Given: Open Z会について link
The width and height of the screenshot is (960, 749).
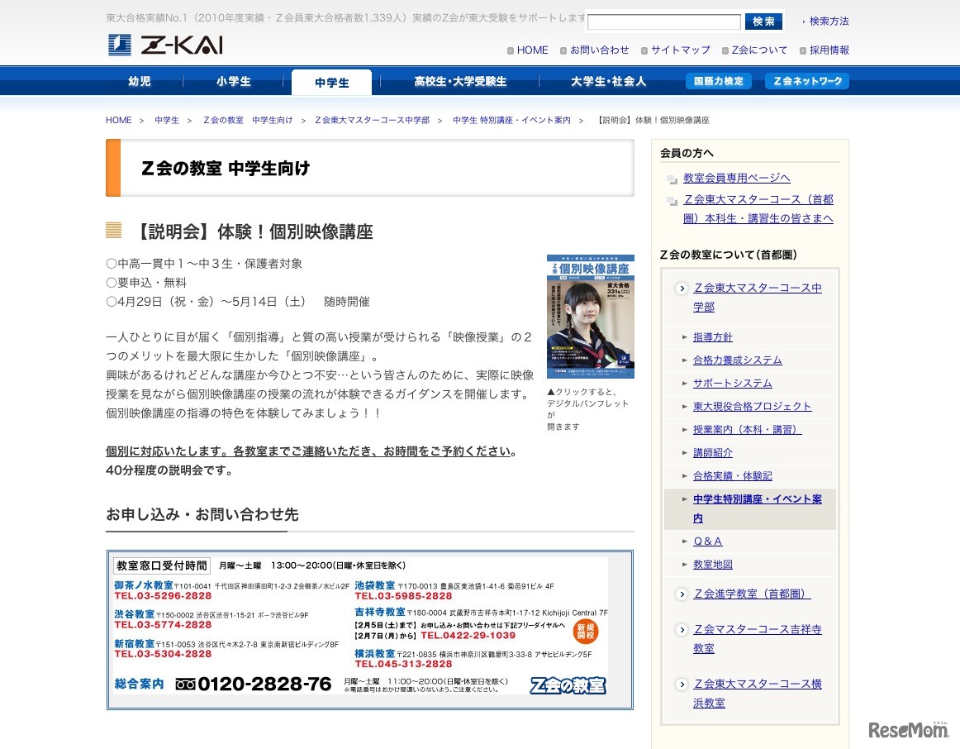Looking at the screenshot, I should coord(759,50).
